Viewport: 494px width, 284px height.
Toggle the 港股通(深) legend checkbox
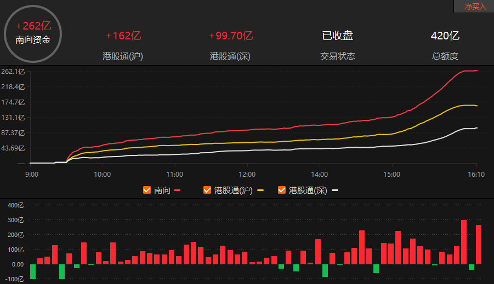tap(282, 190)
